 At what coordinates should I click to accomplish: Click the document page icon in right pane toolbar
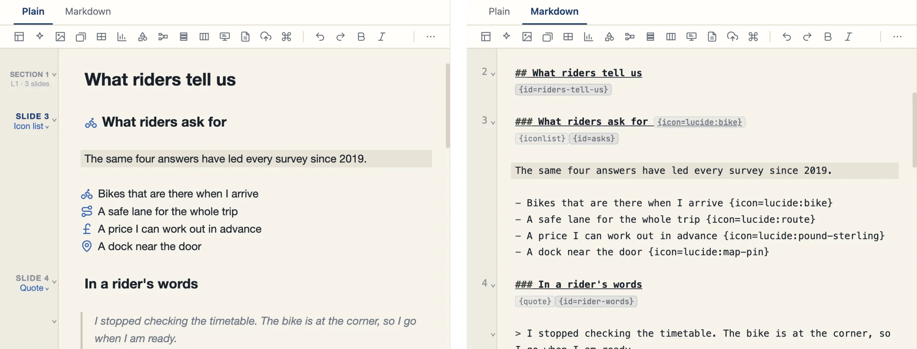point(712,37)
